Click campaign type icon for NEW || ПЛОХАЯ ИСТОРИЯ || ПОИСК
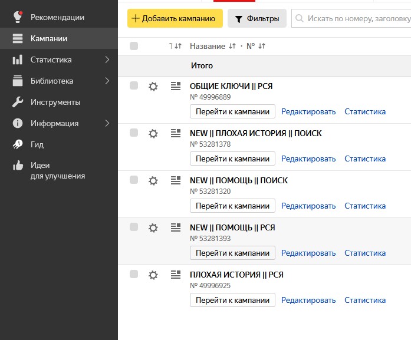The image size is (411, 340). [x=176, y=133]
